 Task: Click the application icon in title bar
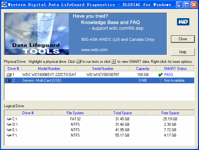pyautogui.click(x=4, y=4)
